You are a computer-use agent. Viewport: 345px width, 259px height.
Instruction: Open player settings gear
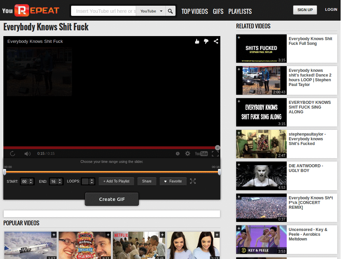[x=187, y=153]
